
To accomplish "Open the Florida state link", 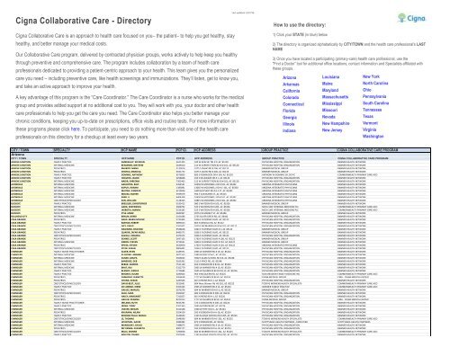I will 289,111.
